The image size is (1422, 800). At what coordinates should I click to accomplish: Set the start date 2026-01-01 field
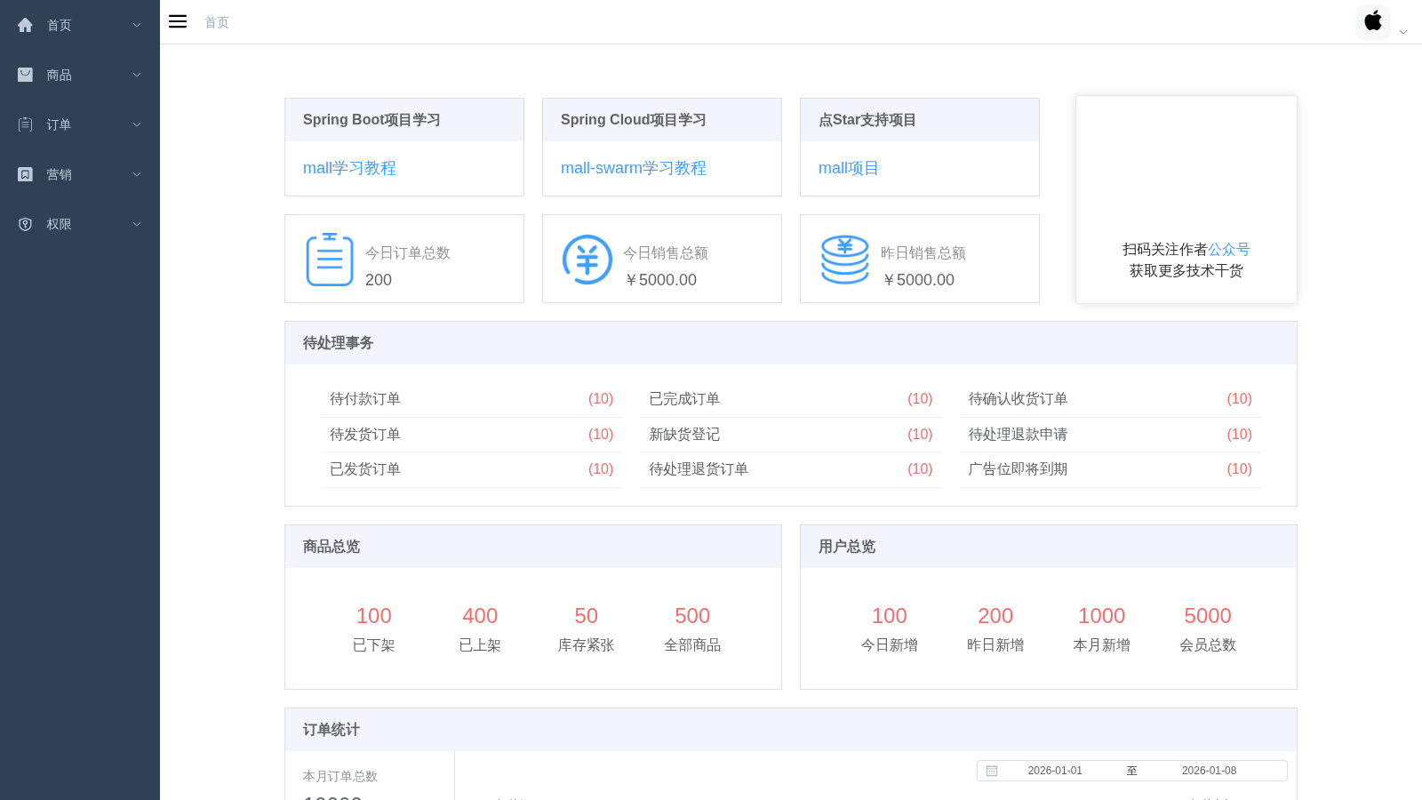(x=1055, y=771)
